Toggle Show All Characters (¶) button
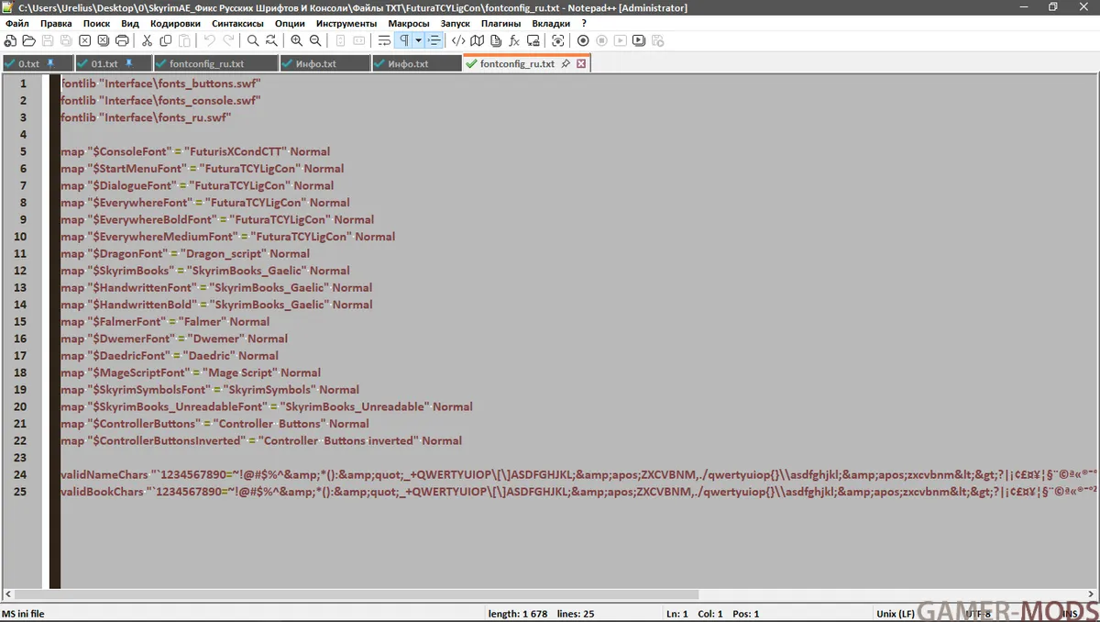Viewport: 1100px width, 622px height. (403, 40)
